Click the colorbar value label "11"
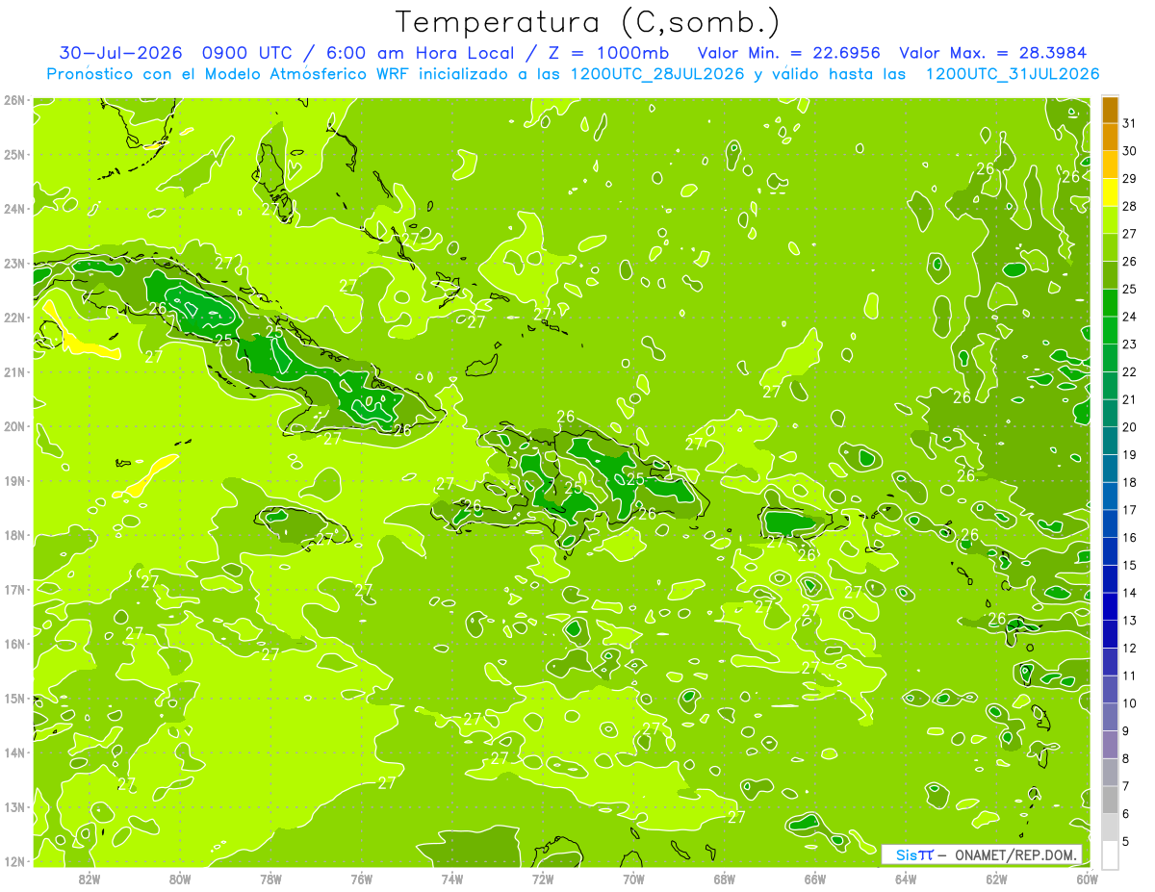 pos(1130,675)
